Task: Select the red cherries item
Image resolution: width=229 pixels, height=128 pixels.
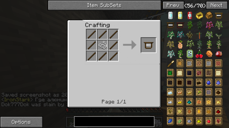Action: (199, 54)
